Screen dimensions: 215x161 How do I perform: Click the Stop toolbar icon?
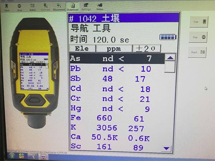[19, 8]
